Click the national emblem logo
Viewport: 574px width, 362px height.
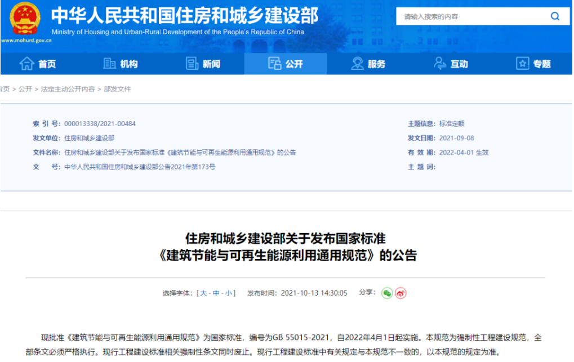tap(25, 19)
